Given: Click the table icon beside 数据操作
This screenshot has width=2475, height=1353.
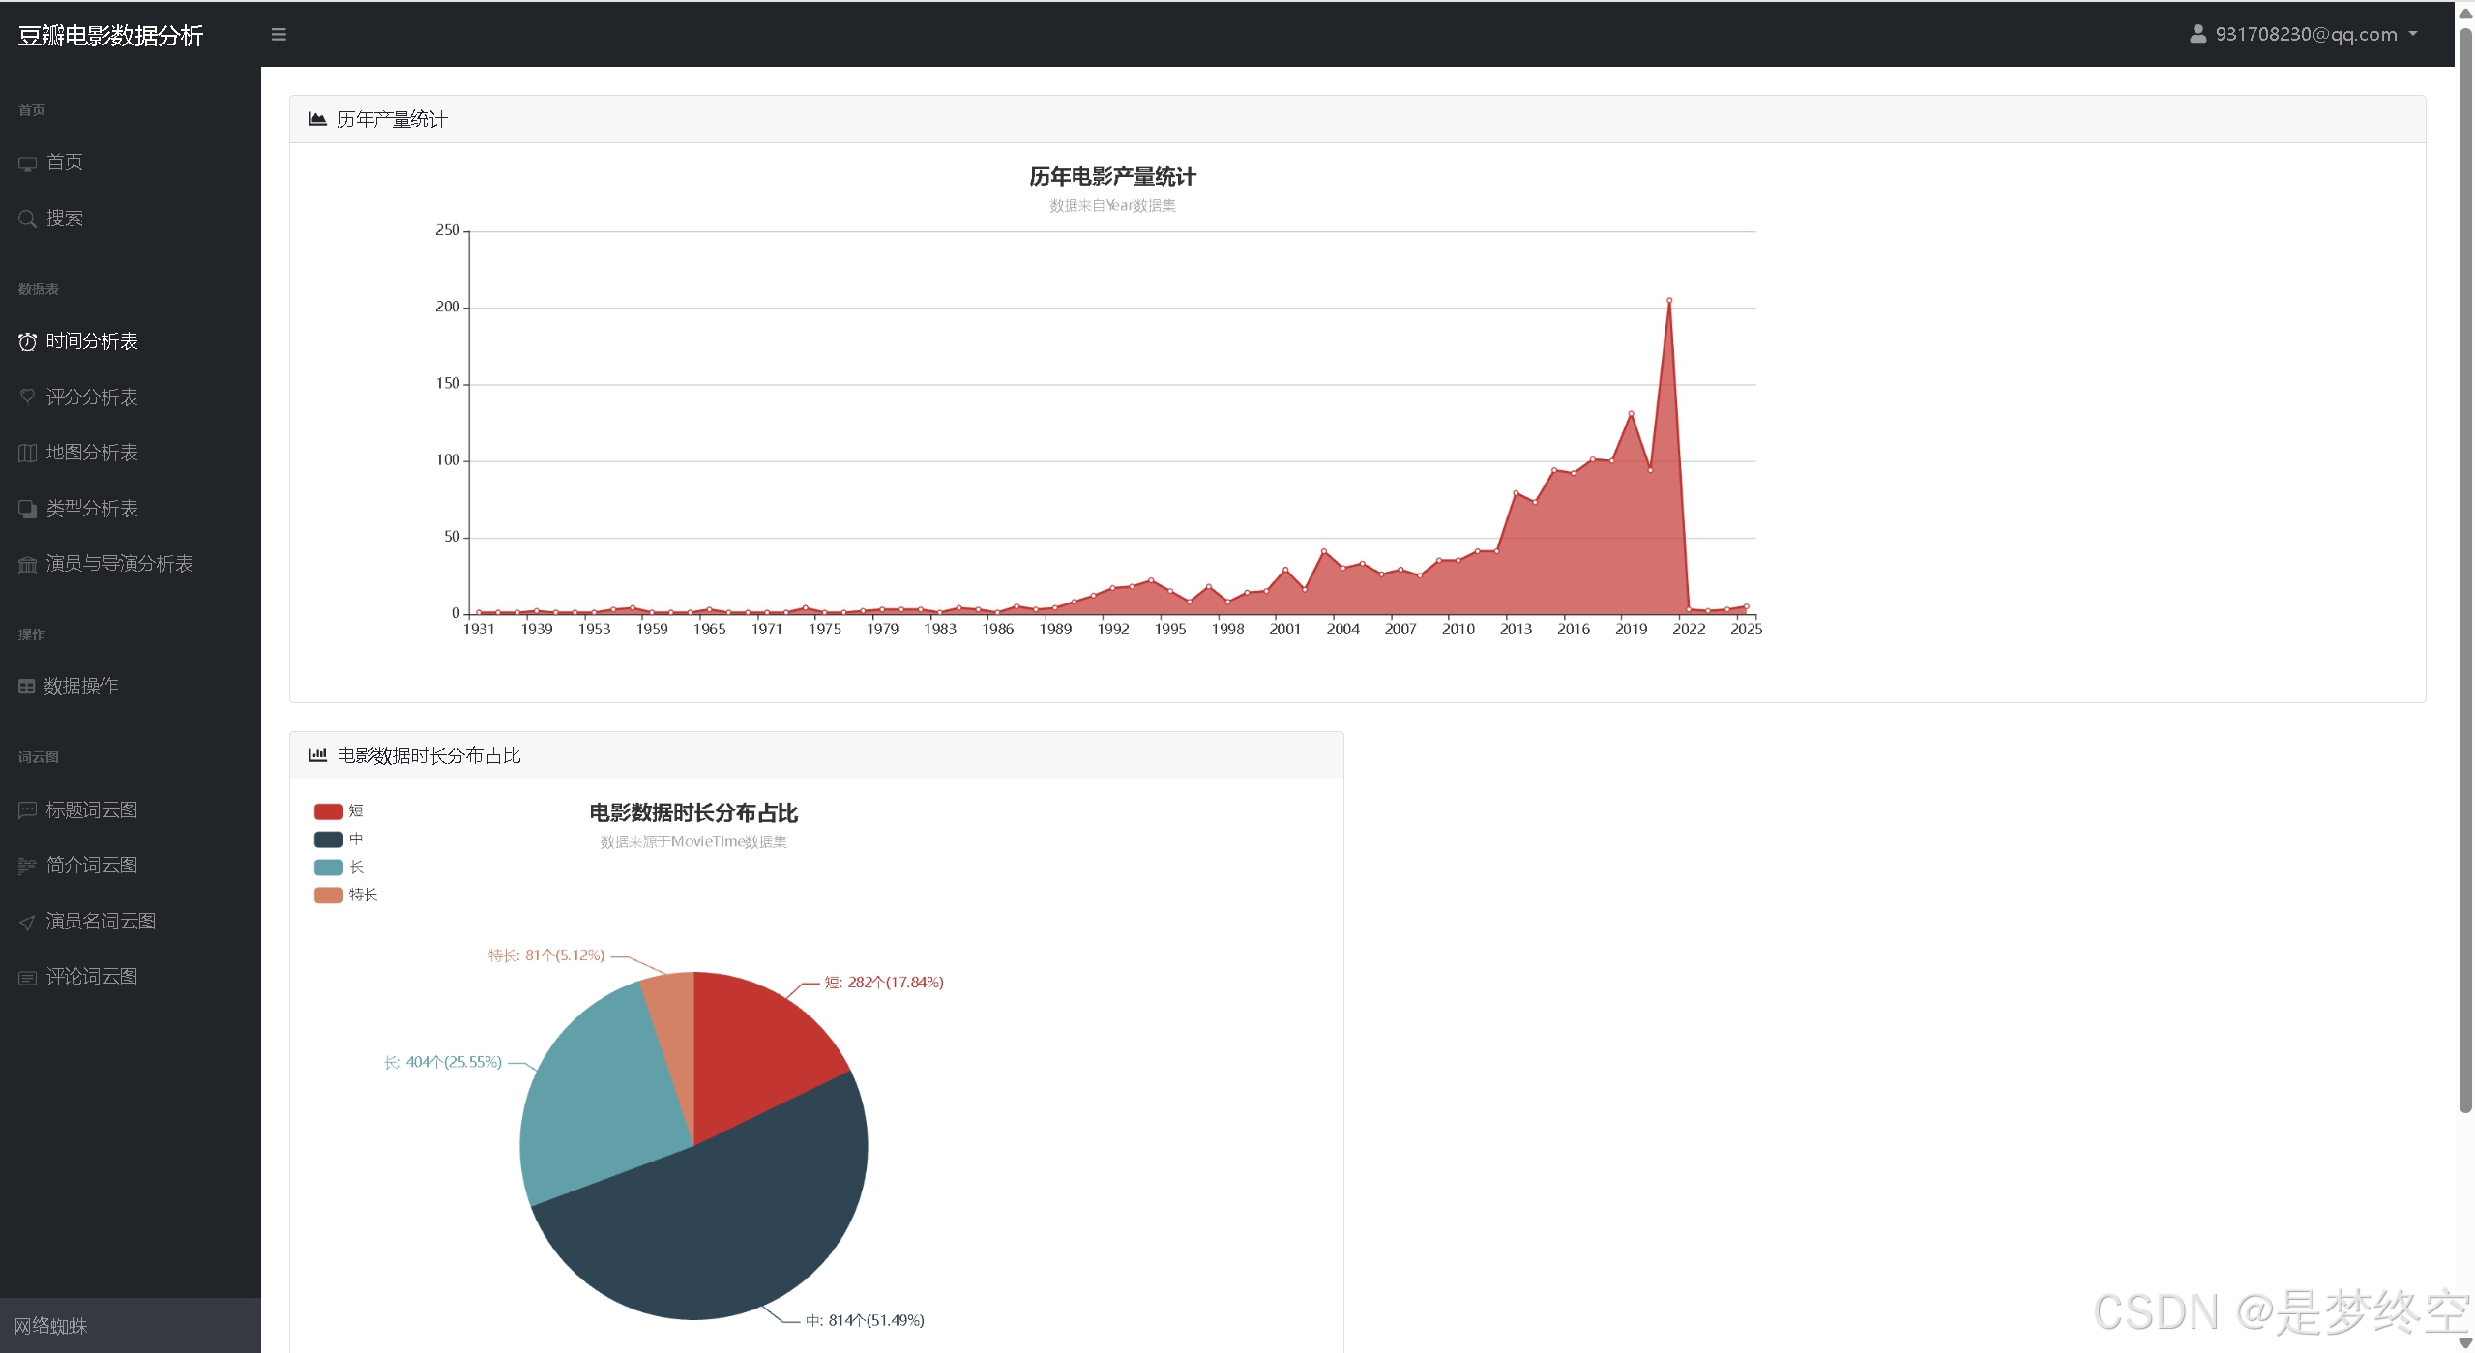Looking at the screenshot, I should 27,687.
